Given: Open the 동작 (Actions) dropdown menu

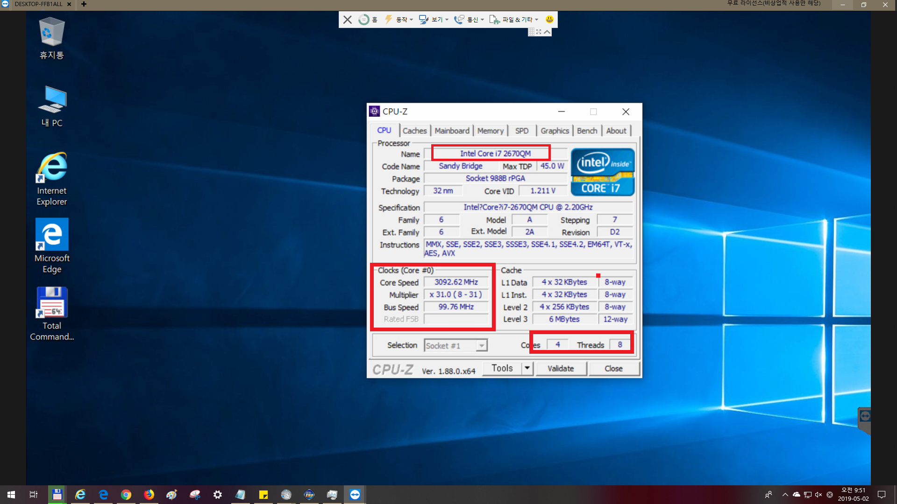Looking at the screenshot, I should tap(399, 20).
